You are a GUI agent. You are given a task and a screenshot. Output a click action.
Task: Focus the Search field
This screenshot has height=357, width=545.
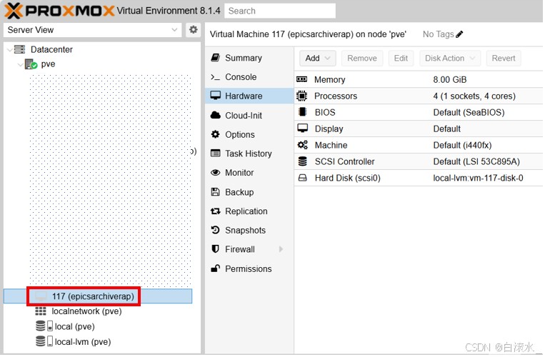281,11
